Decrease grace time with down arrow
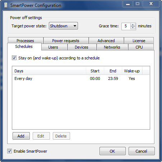This screenshot has height=162, width=162. (133, 28)
